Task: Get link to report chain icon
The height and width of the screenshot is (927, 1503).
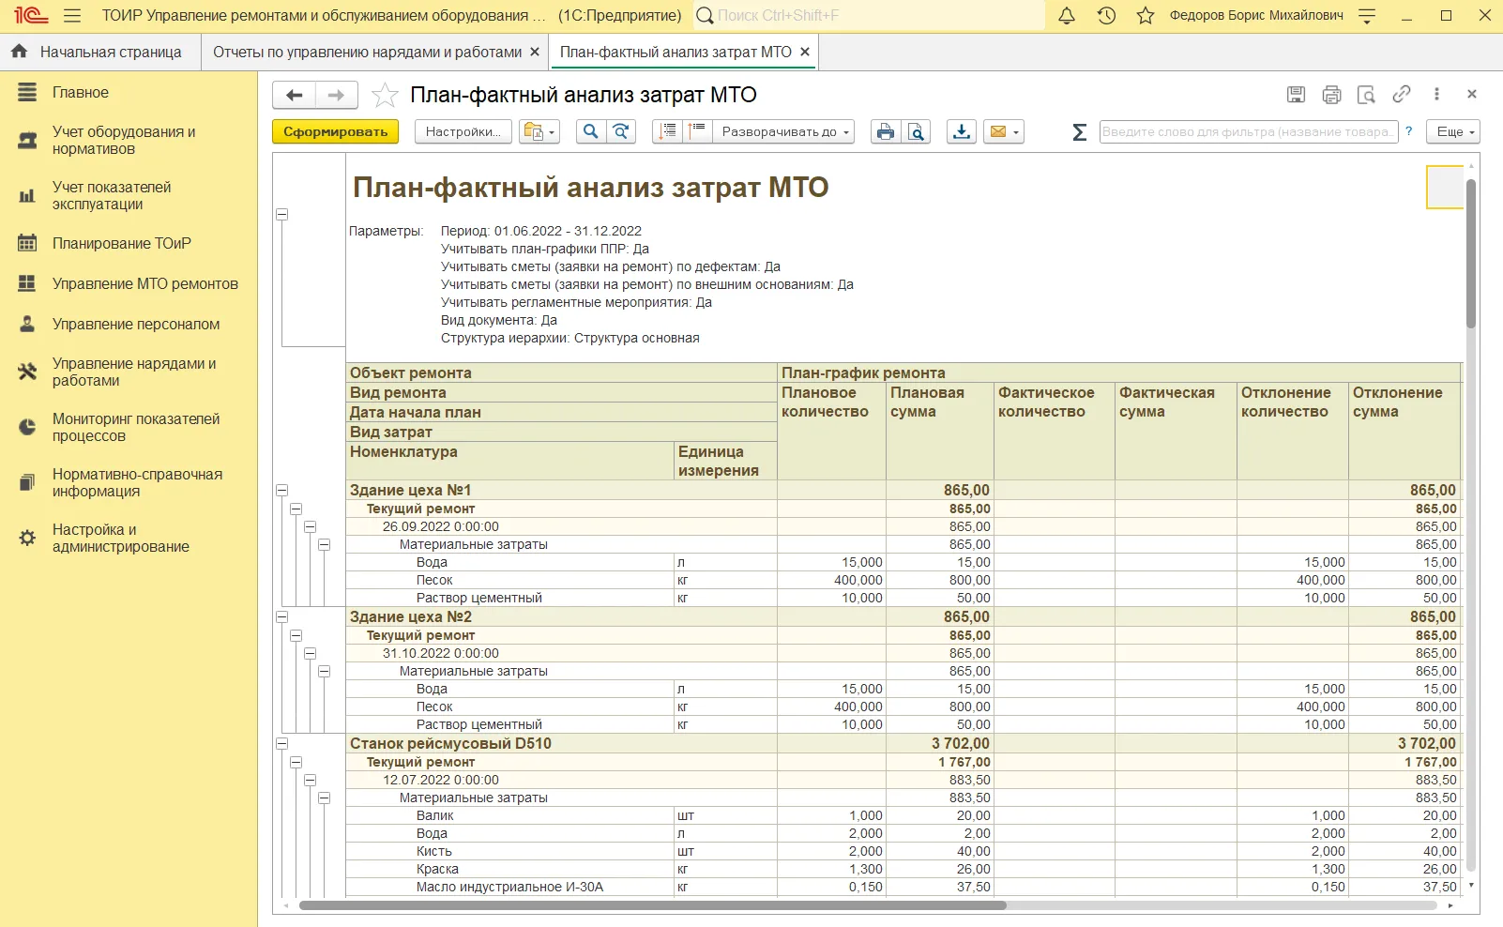Action: click(x=1402, y=94)
